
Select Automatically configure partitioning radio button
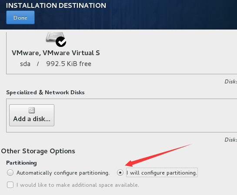click(x=10, y=172)
